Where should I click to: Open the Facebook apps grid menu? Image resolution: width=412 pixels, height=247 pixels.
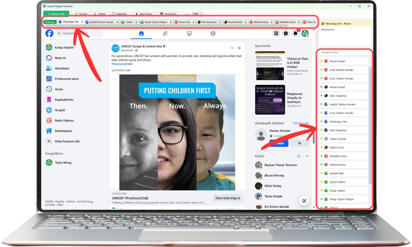click(x=276, y=33)
